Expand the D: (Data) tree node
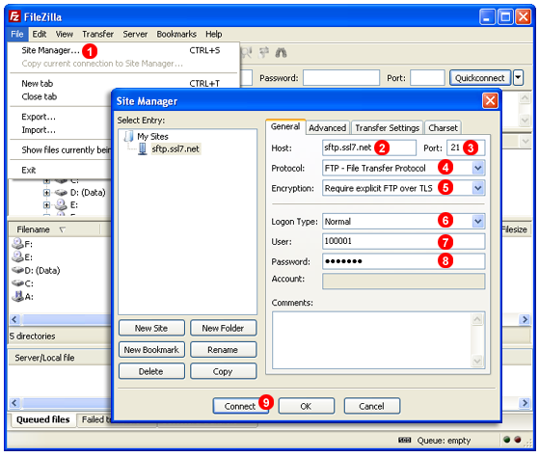539x457 pixels. click(46, 193)
